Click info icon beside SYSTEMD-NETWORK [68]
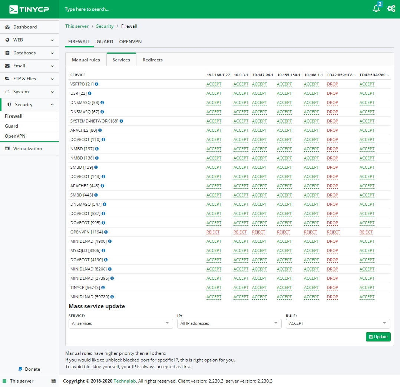This screenshot has width=400, height=387. (122, 121)
